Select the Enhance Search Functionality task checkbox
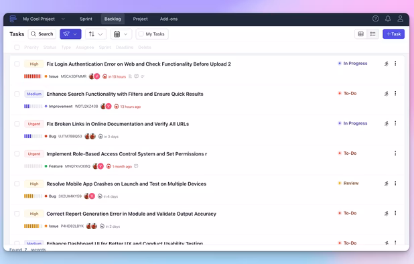Viewport: 414px width, 264px height. pos(17,94)
